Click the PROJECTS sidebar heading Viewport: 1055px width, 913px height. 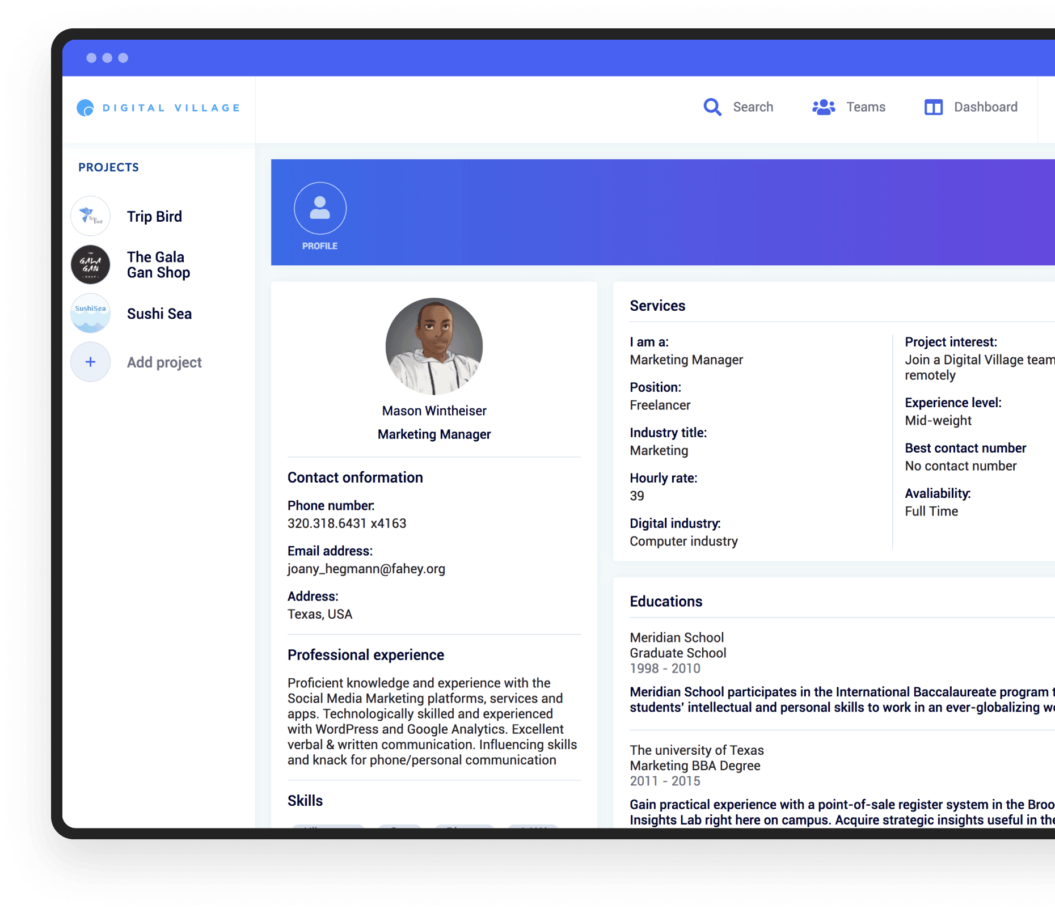pyautogui.click(x=108, y=167)
